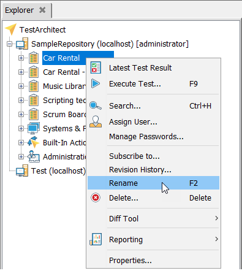
Task: Close the Explorer tab
Action: point(42,10)
